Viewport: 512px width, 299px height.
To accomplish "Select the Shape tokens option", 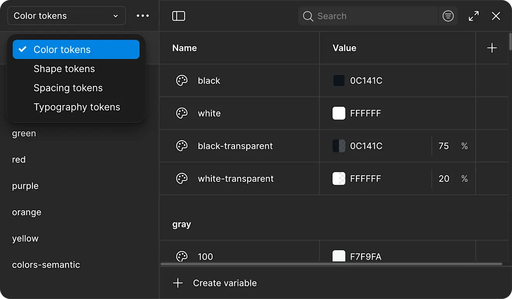I will (x=64, y=69).
